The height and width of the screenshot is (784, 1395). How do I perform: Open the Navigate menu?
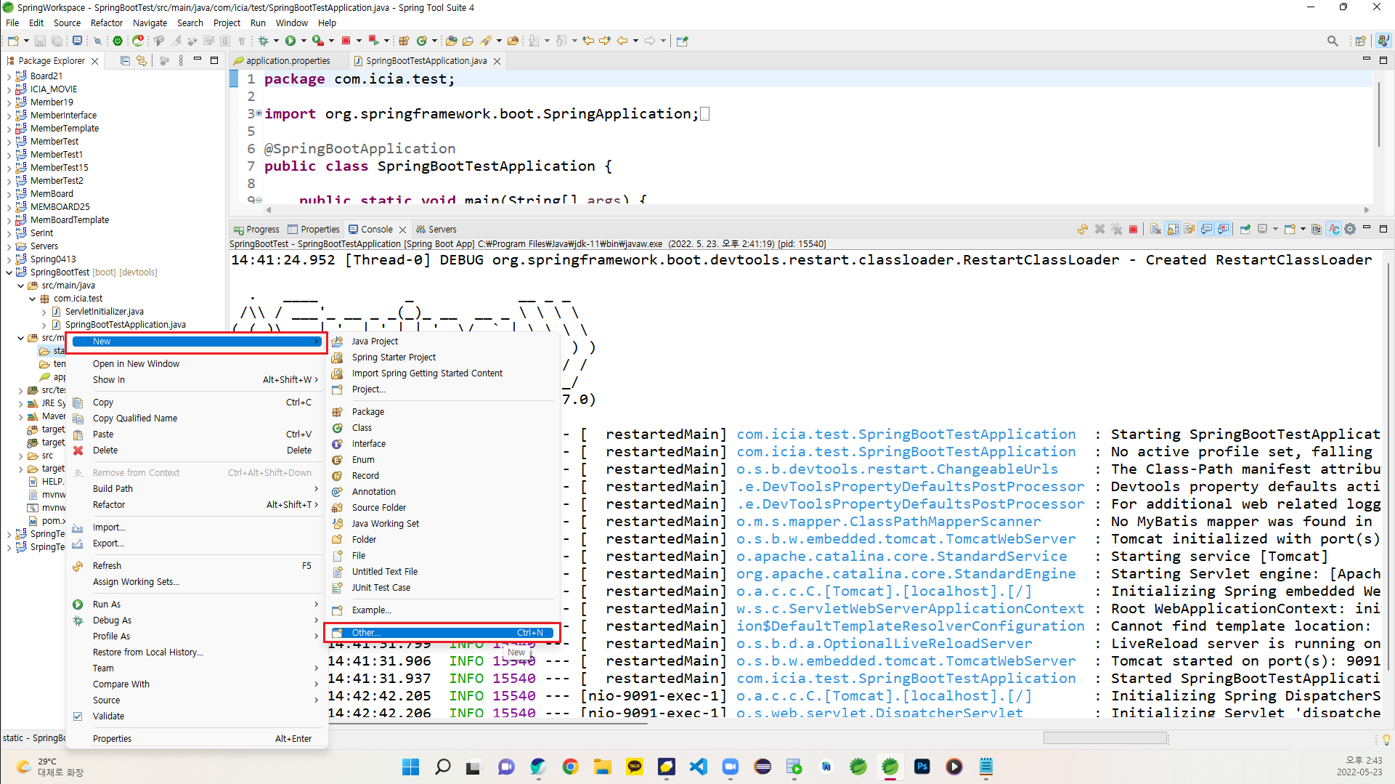(150, 23)
